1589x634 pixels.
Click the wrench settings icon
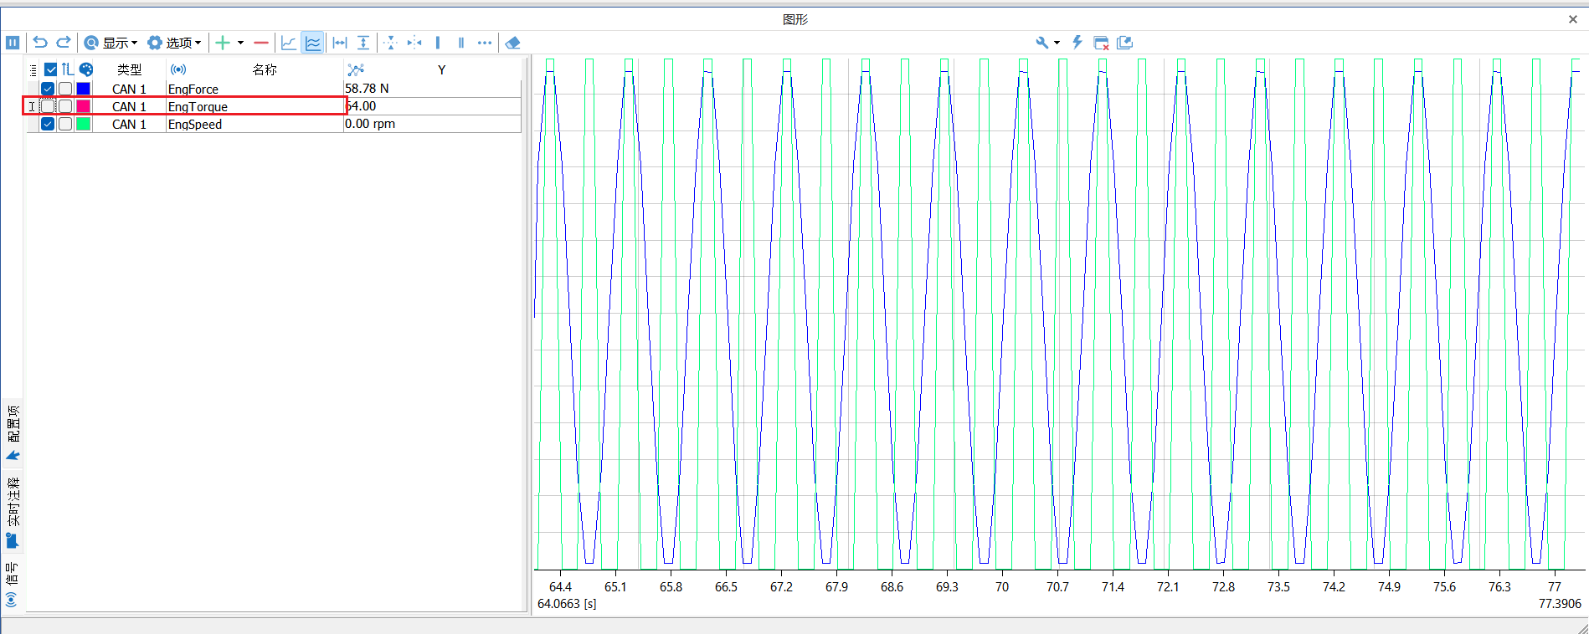coord(1042,43)
